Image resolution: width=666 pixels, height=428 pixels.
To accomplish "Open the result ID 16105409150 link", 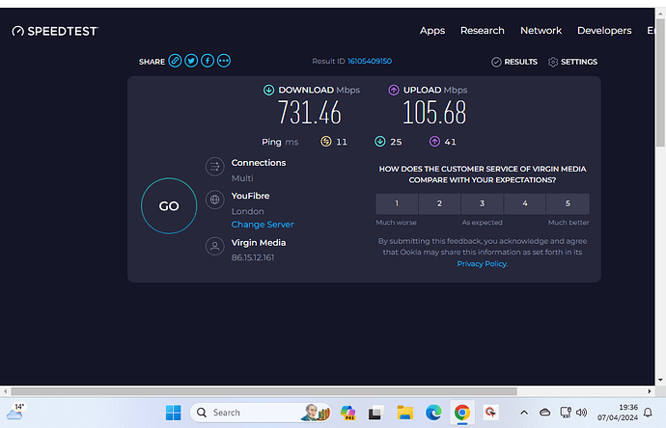I will tap(369, 61).
